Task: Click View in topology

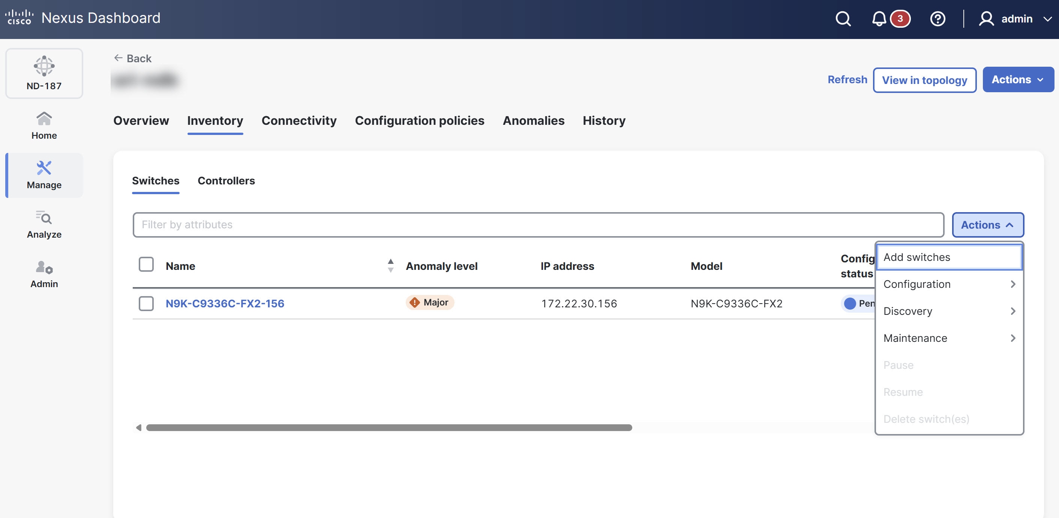Action: click(x=925, y=80)
